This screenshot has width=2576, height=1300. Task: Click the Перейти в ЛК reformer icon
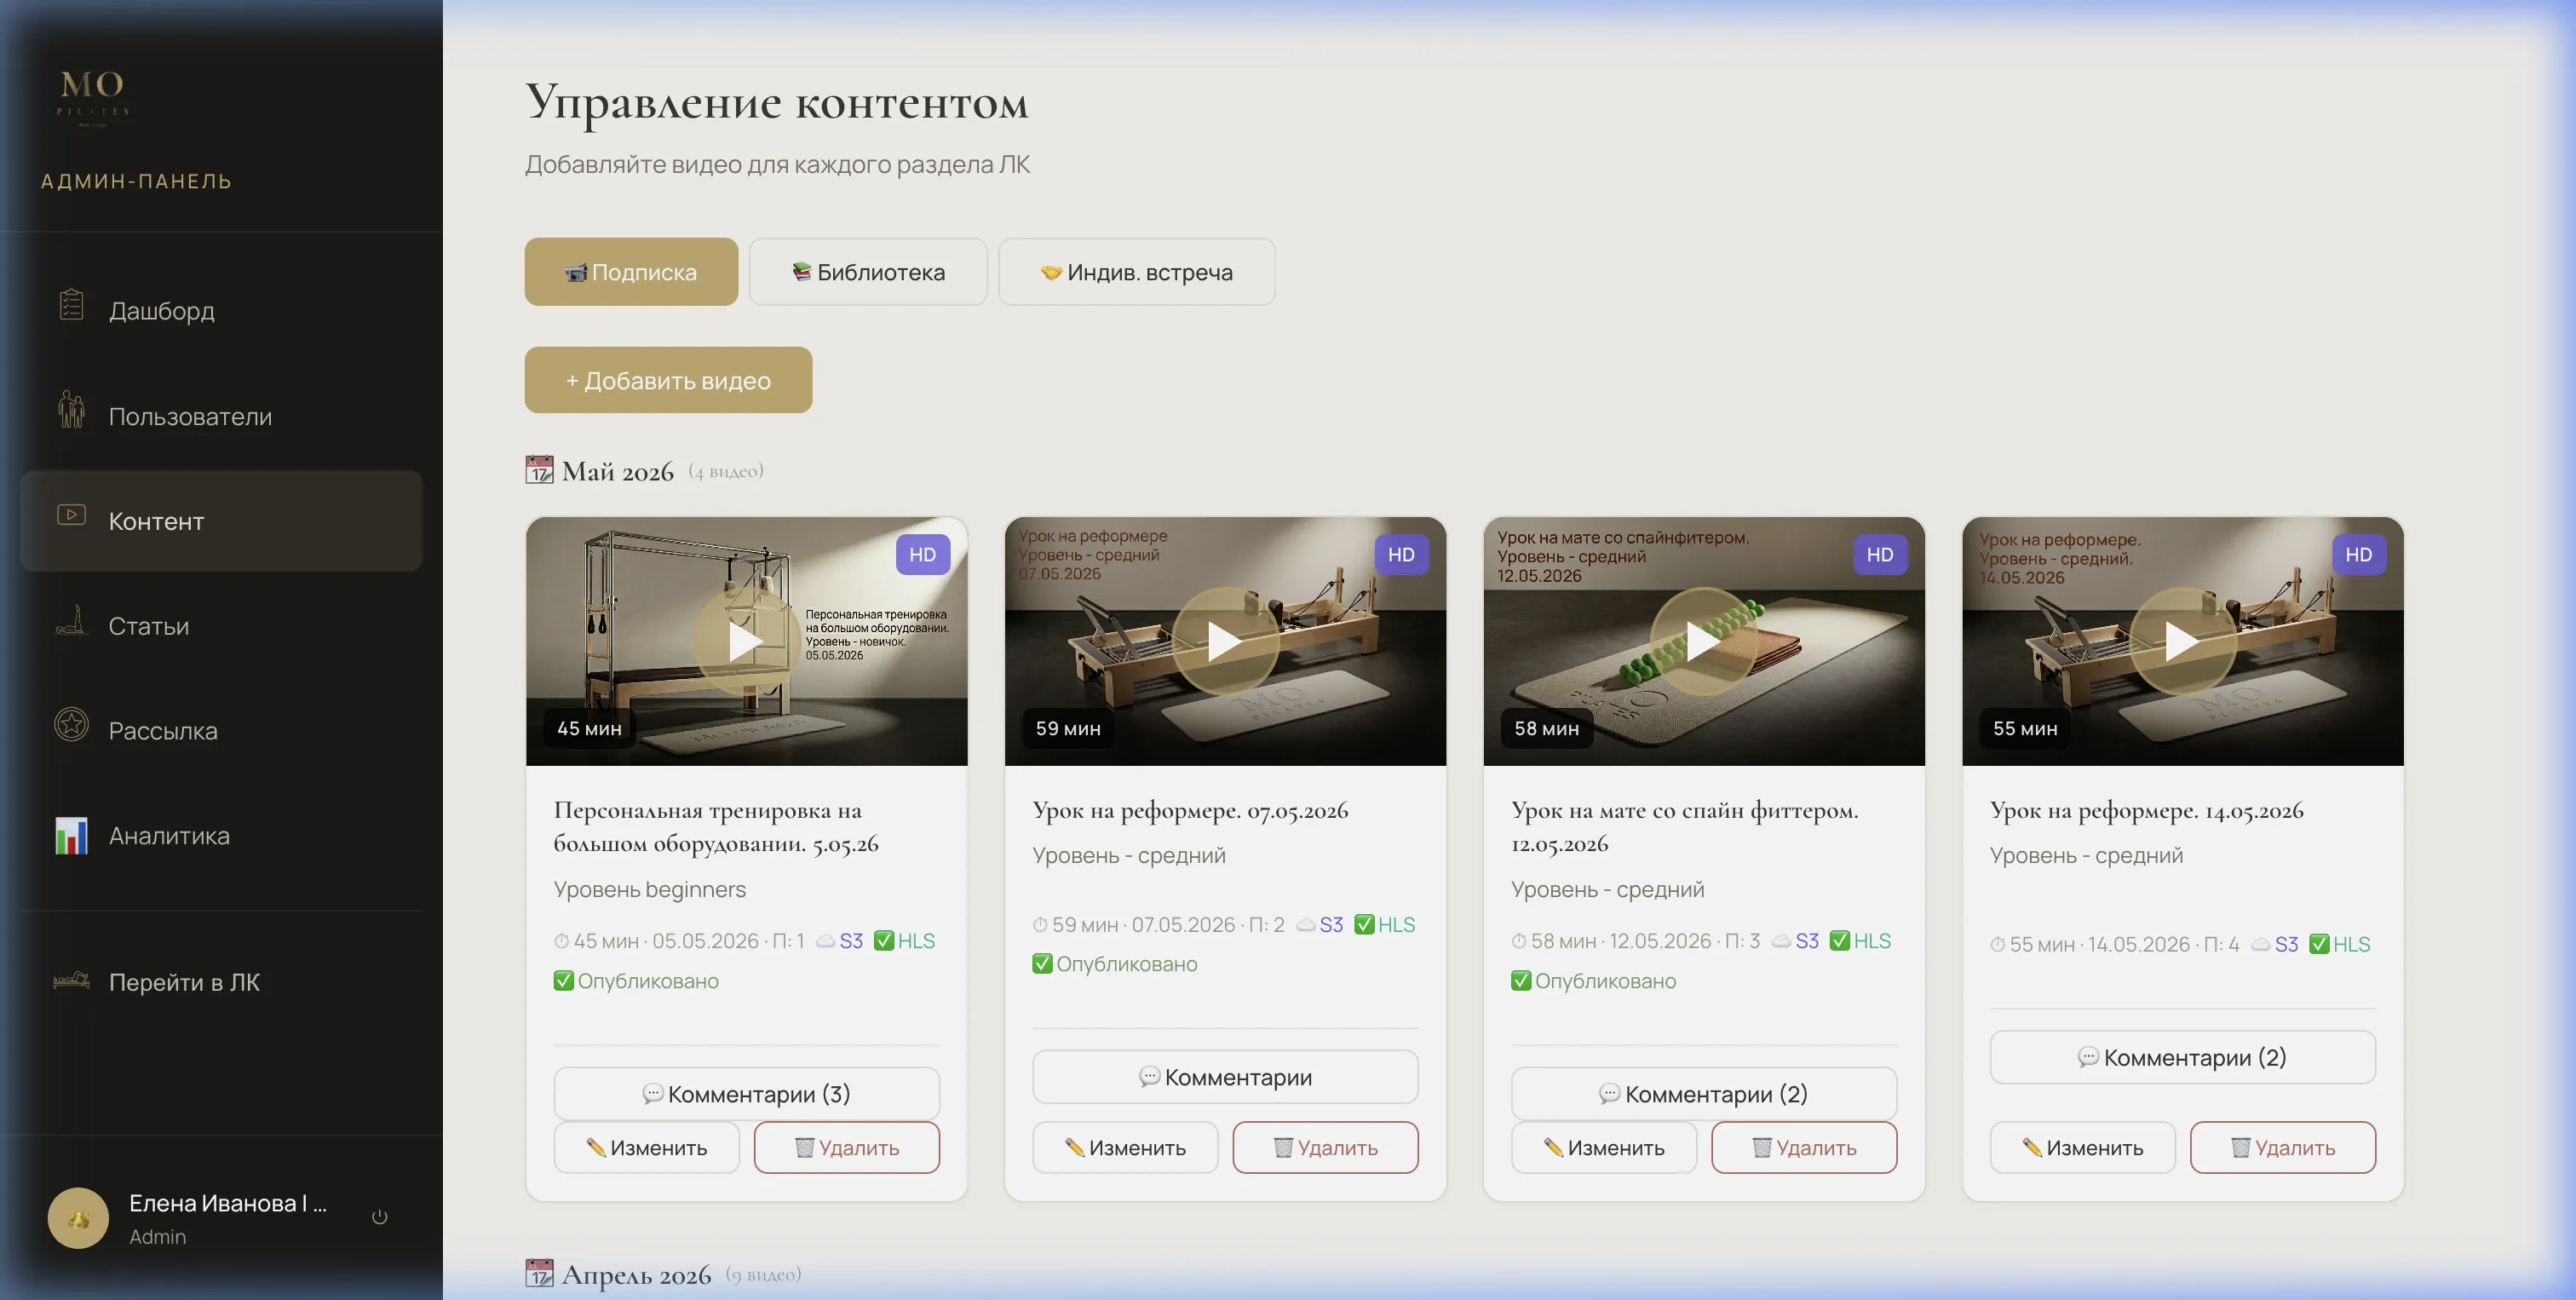(71, 981)
